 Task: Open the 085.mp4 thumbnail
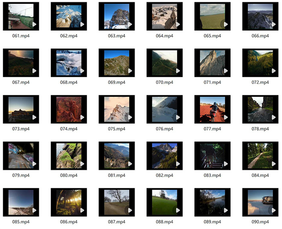[x=21, y=202]
